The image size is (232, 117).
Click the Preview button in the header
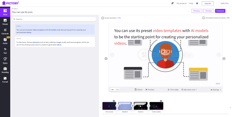pos(208,11)
